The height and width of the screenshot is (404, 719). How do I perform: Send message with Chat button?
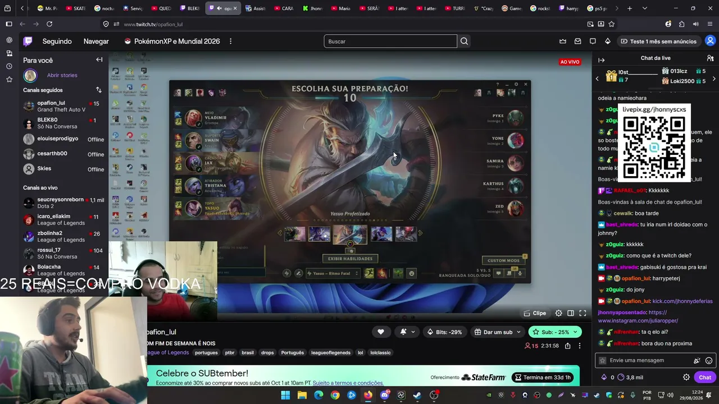[705, 377]
